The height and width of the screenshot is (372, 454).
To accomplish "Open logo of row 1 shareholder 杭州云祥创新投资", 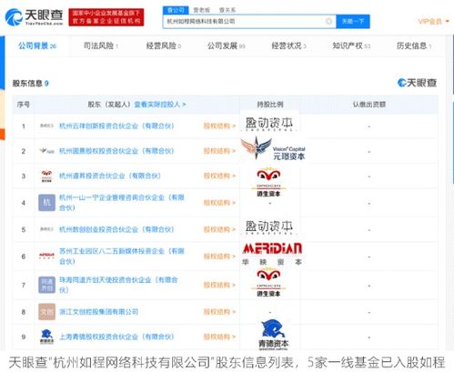I will click(46, 126).
